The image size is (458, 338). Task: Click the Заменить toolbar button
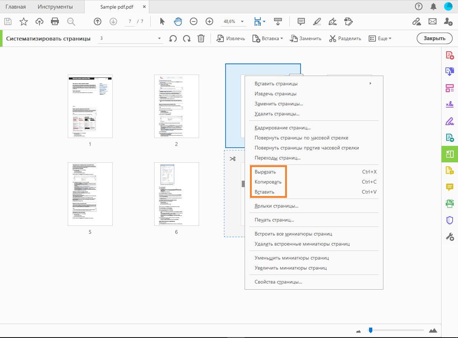pyautogui.click(x=306, y=38)
